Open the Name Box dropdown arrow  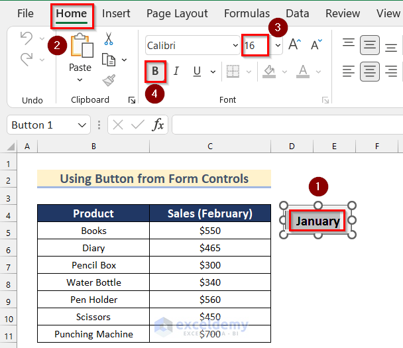tap(82, 125)
